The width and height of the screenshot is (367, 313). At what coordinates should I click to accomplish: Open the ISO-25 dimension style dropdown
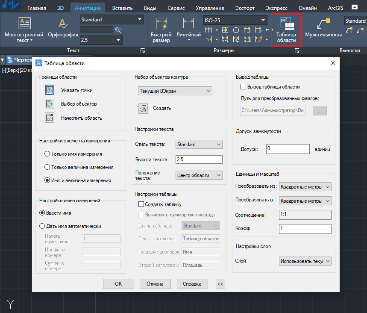pyautogui.click(x=235, y=21)
